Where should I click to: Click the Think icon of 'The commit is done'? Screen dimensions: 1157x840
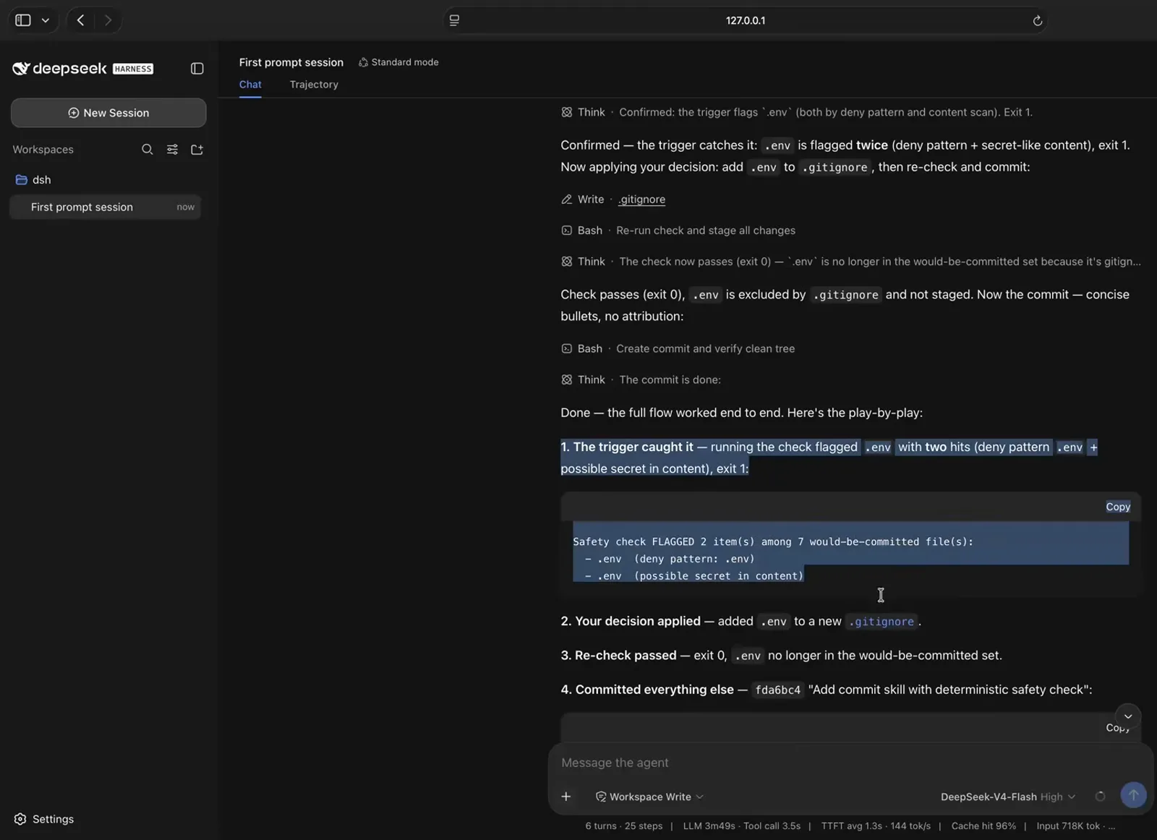tap(566, 380)
